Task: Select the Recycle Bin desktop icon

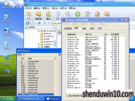Action: pos(7,46)
